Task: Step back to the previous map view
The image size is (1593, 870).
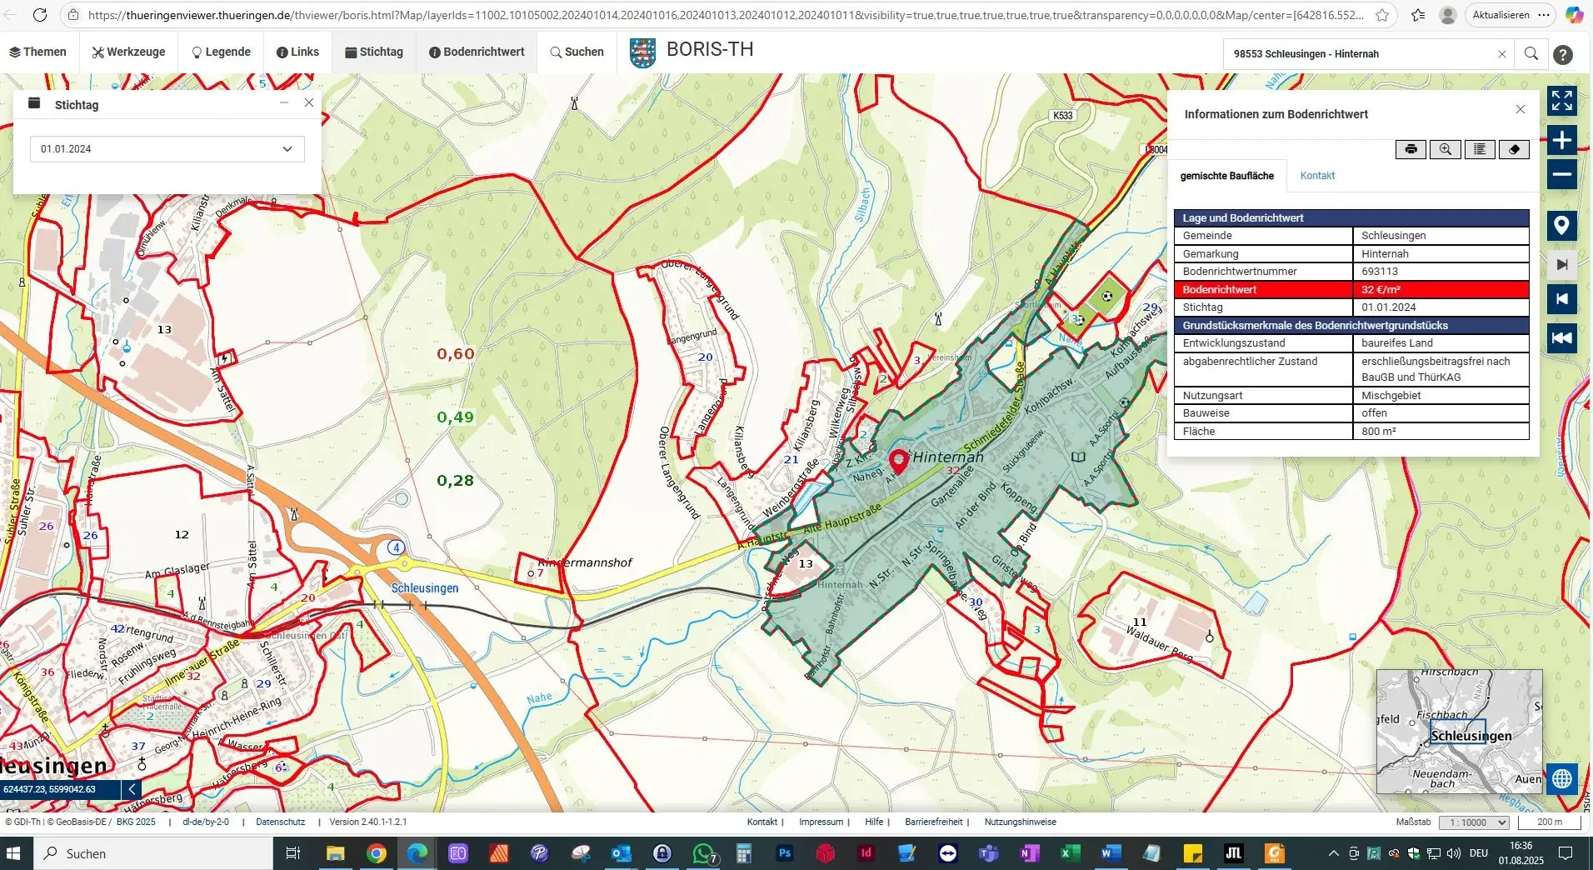Action: click(1562, 299)
